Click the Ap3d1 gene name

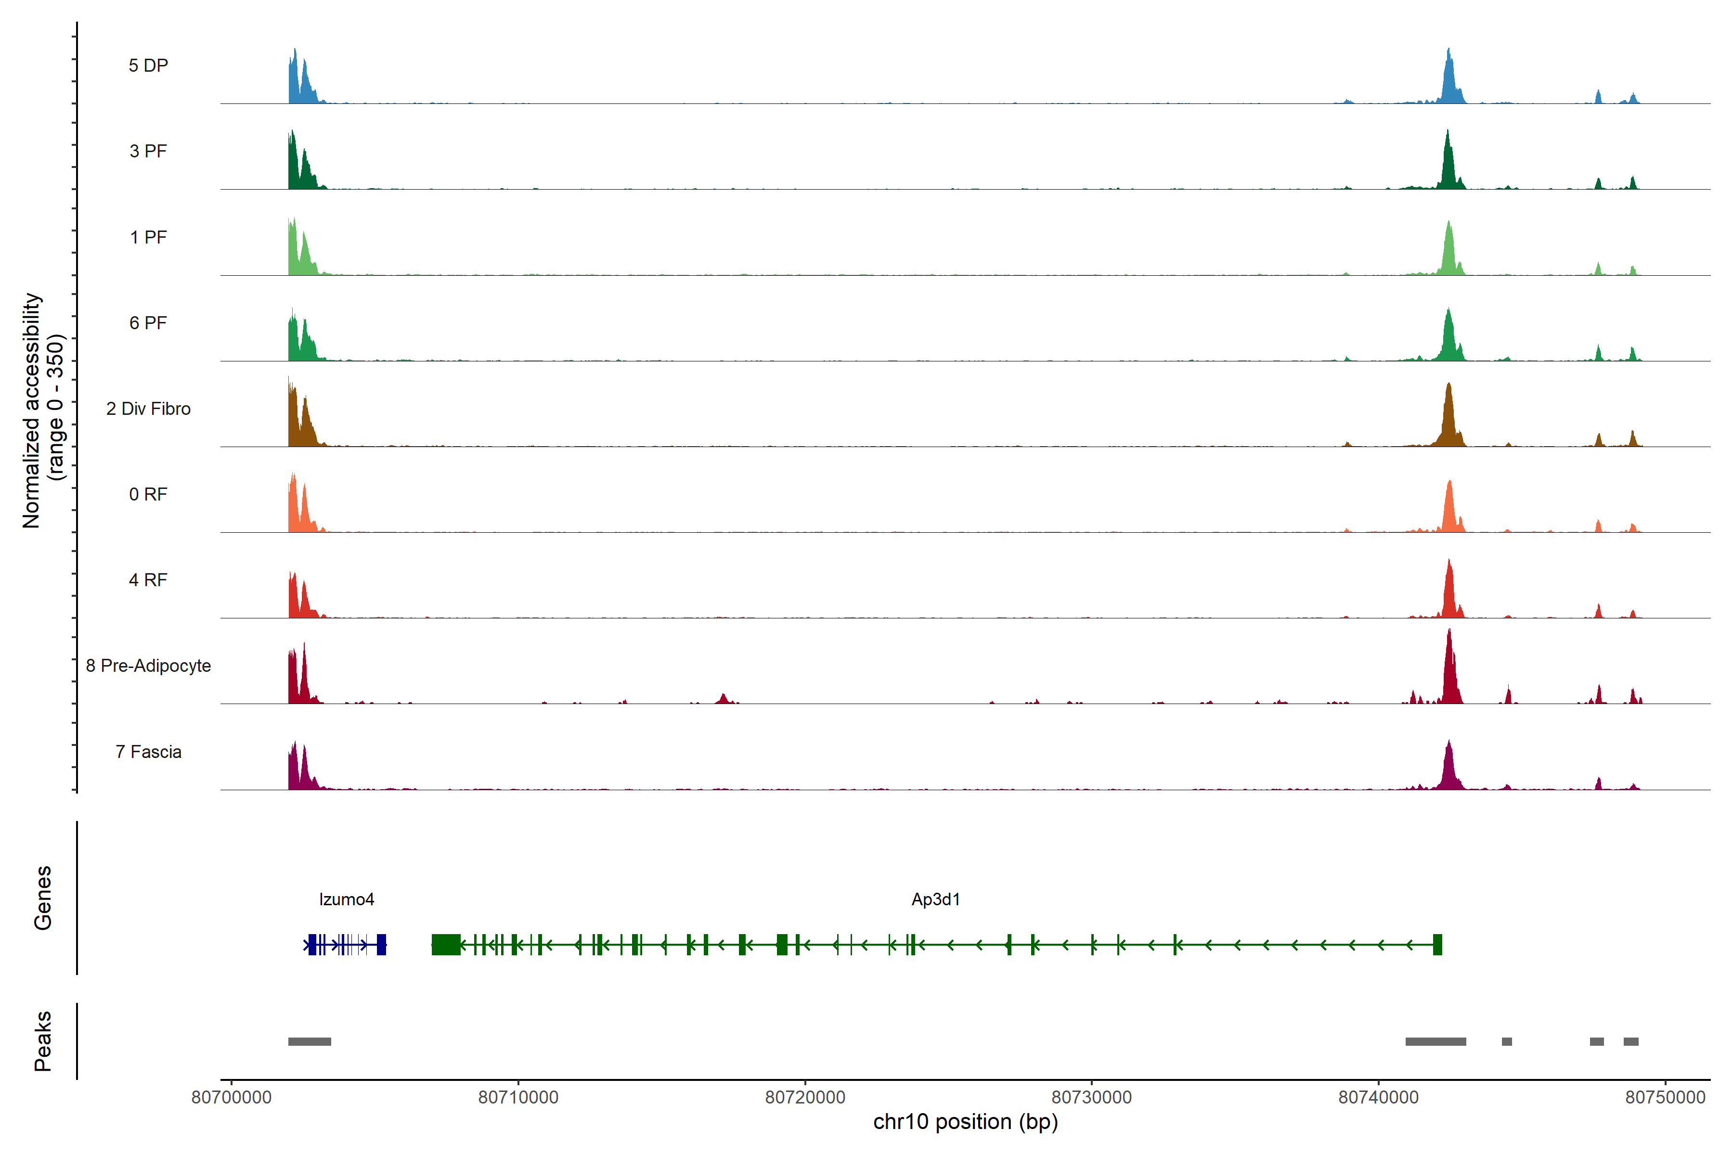[x=936, y=899]
